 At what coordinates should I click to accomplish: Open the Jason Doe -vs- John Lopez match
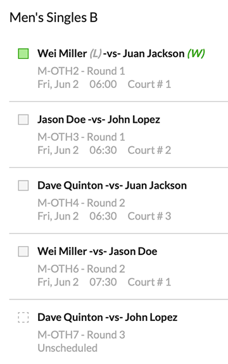point(99,120)
